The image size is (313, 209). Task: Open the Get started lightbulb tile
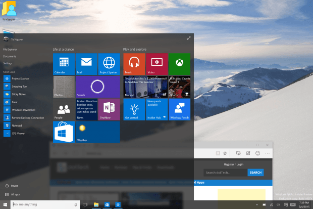(x=134, y=109)
